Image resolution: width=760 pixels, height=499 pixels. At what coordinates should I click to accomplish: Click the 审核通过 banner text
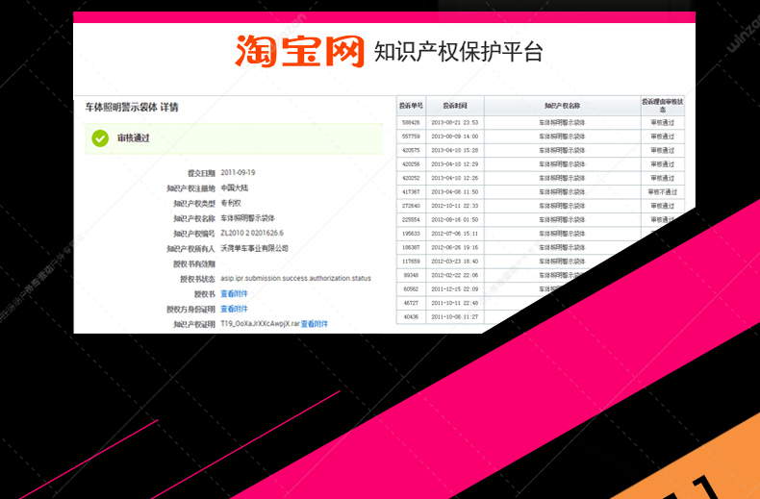pyautogui.click(x=134, y=138)
